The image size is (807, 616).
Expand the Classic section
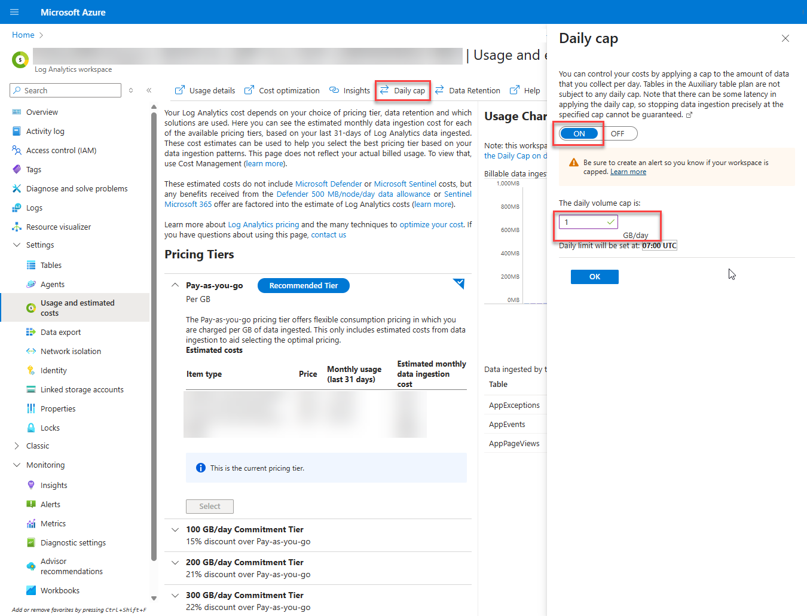tap(17, 446)
